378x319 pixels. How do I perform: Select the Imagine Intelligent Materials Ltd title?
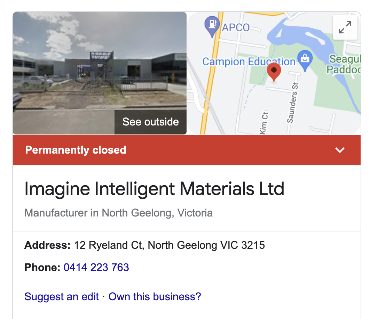[x=154, y=189]
